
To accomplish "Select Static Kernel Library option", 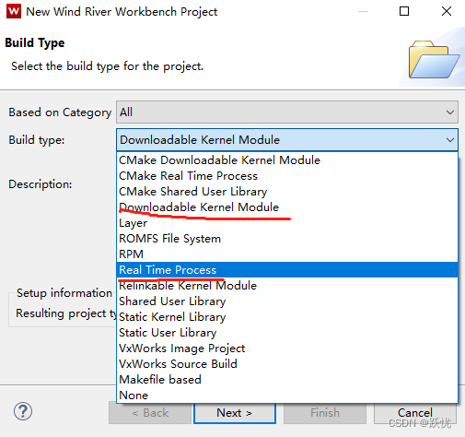I will [287, 317].
